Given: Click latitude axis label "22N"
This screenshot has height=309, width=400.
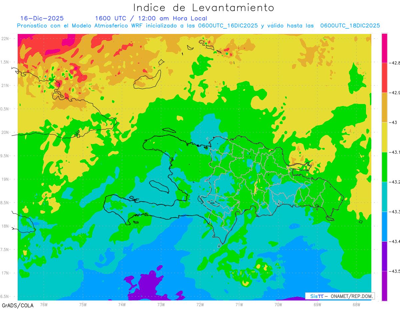Looking at the screenshot, I should pyautogui.click(x=6, y=38).
